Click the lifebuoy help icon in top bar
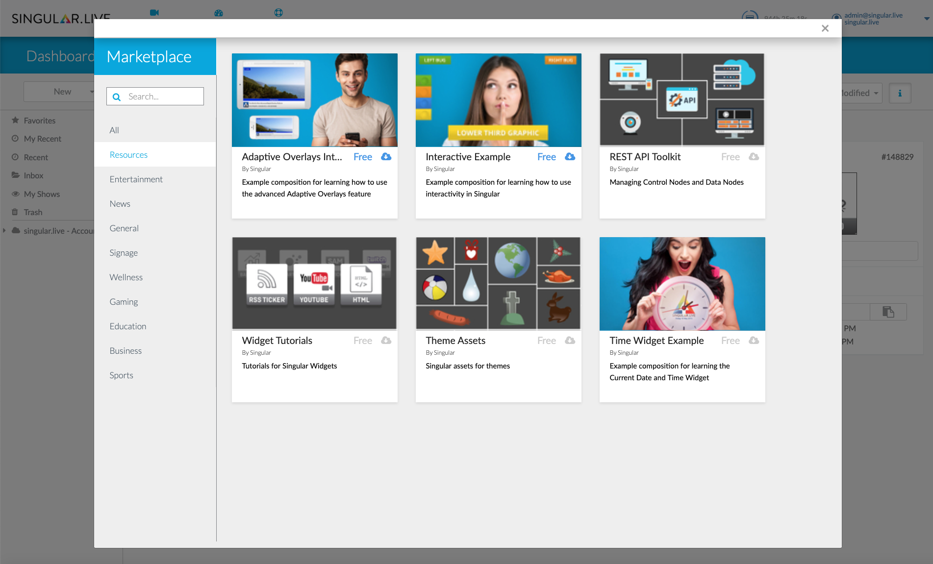Image resolution: width=933 pixels, height=564 pixels. coord(278,13)
